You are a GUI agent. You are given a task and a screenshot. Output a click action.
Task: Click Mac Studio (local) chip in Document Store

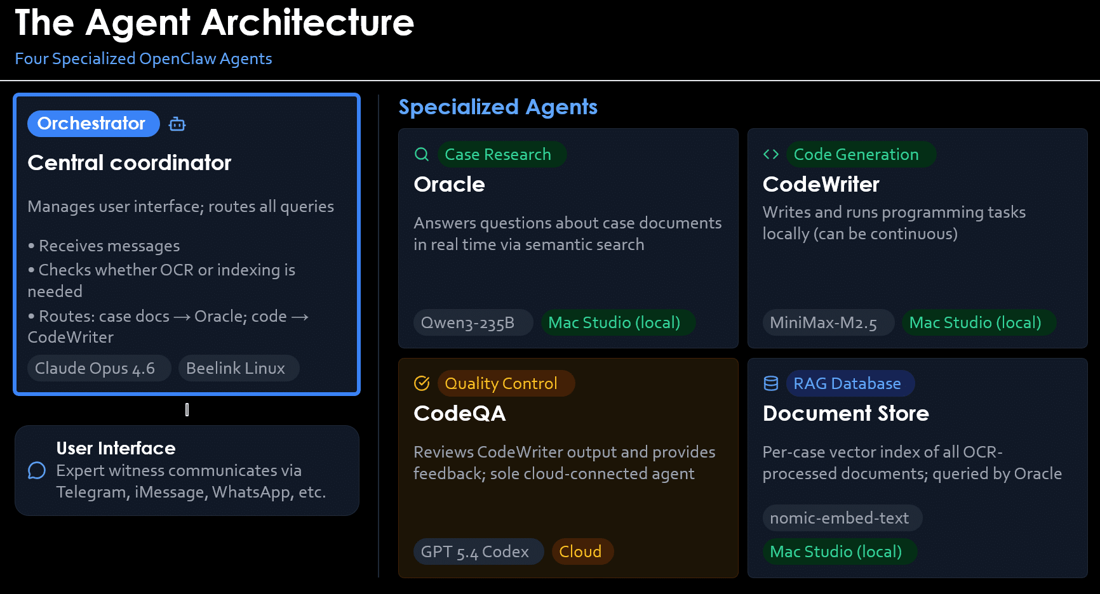(x=840, y=551)
